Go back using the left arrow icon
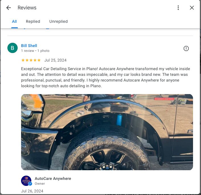The height and width of the screenshot is (195, 201). [x=9, y=8]
